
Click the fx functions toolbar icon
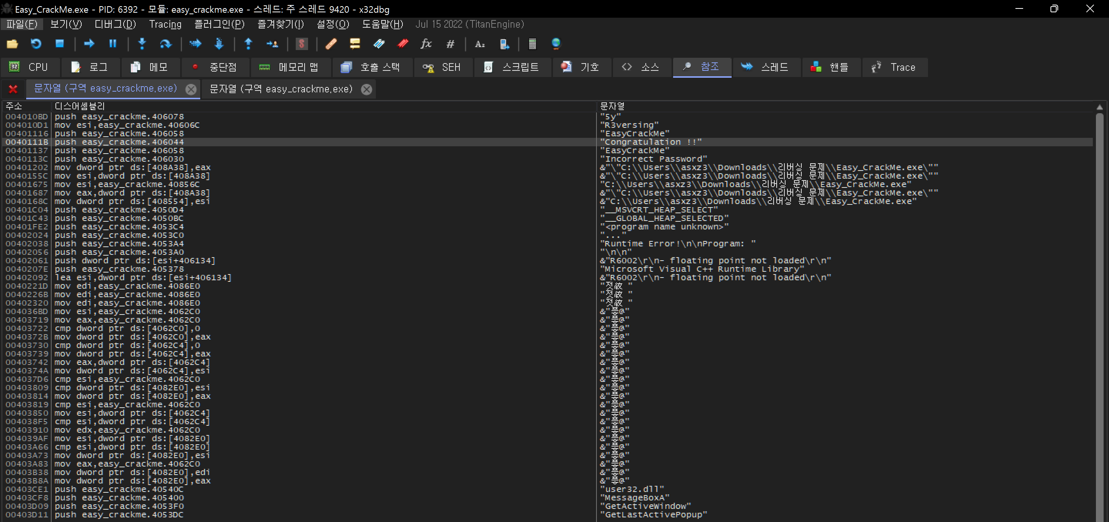426,44
